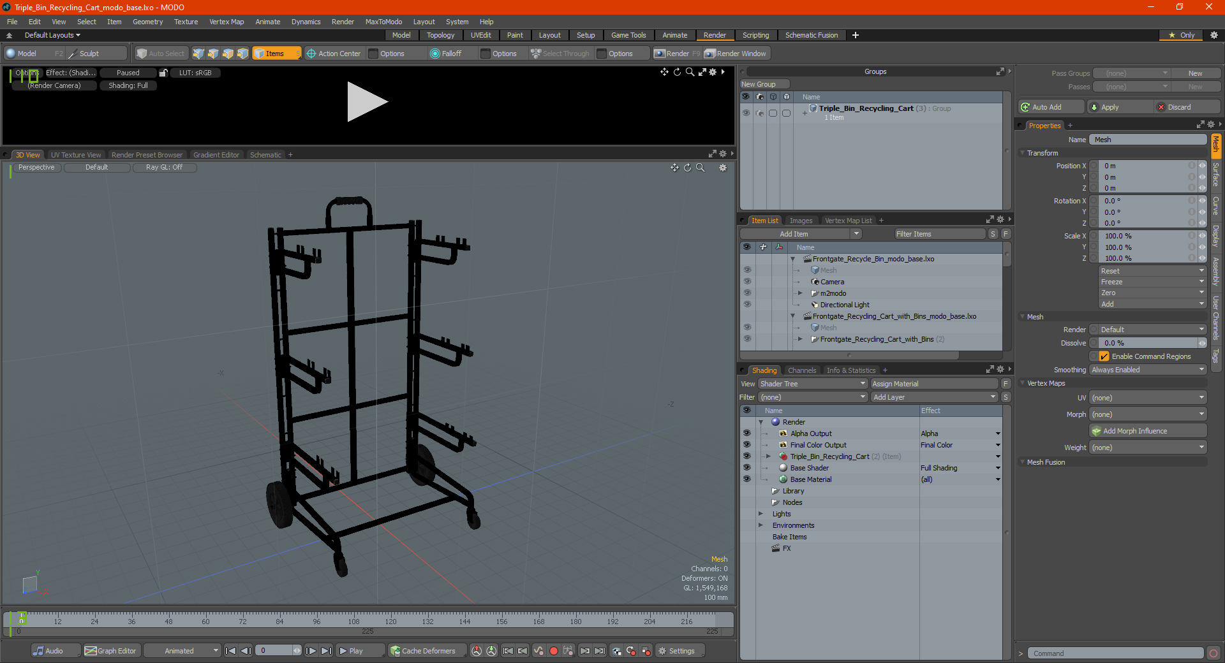Toggle visibility of Final Color Output layer
This screenshot has width=1225, height=663.
[x=746, y=445]
